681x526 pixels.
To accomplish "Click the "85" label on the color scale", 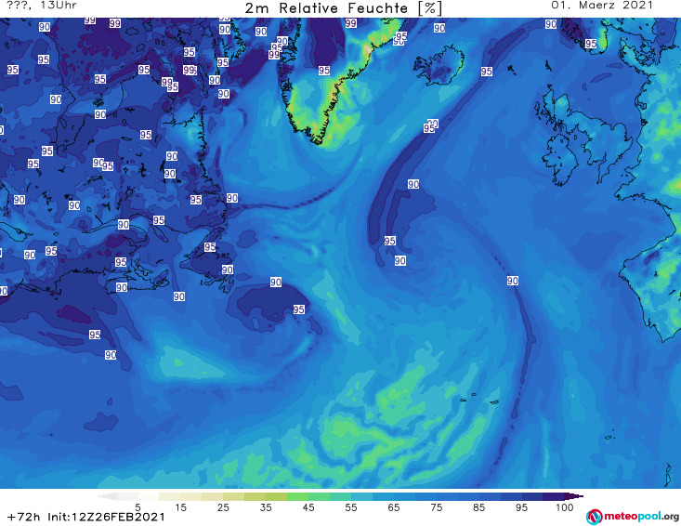I will pos(479,507).
